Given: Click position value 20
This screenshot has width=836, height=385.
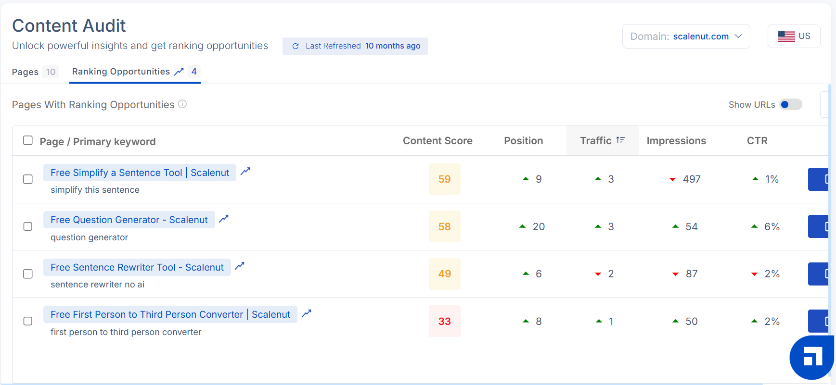Looking at the screenshot, I should 539,226.
